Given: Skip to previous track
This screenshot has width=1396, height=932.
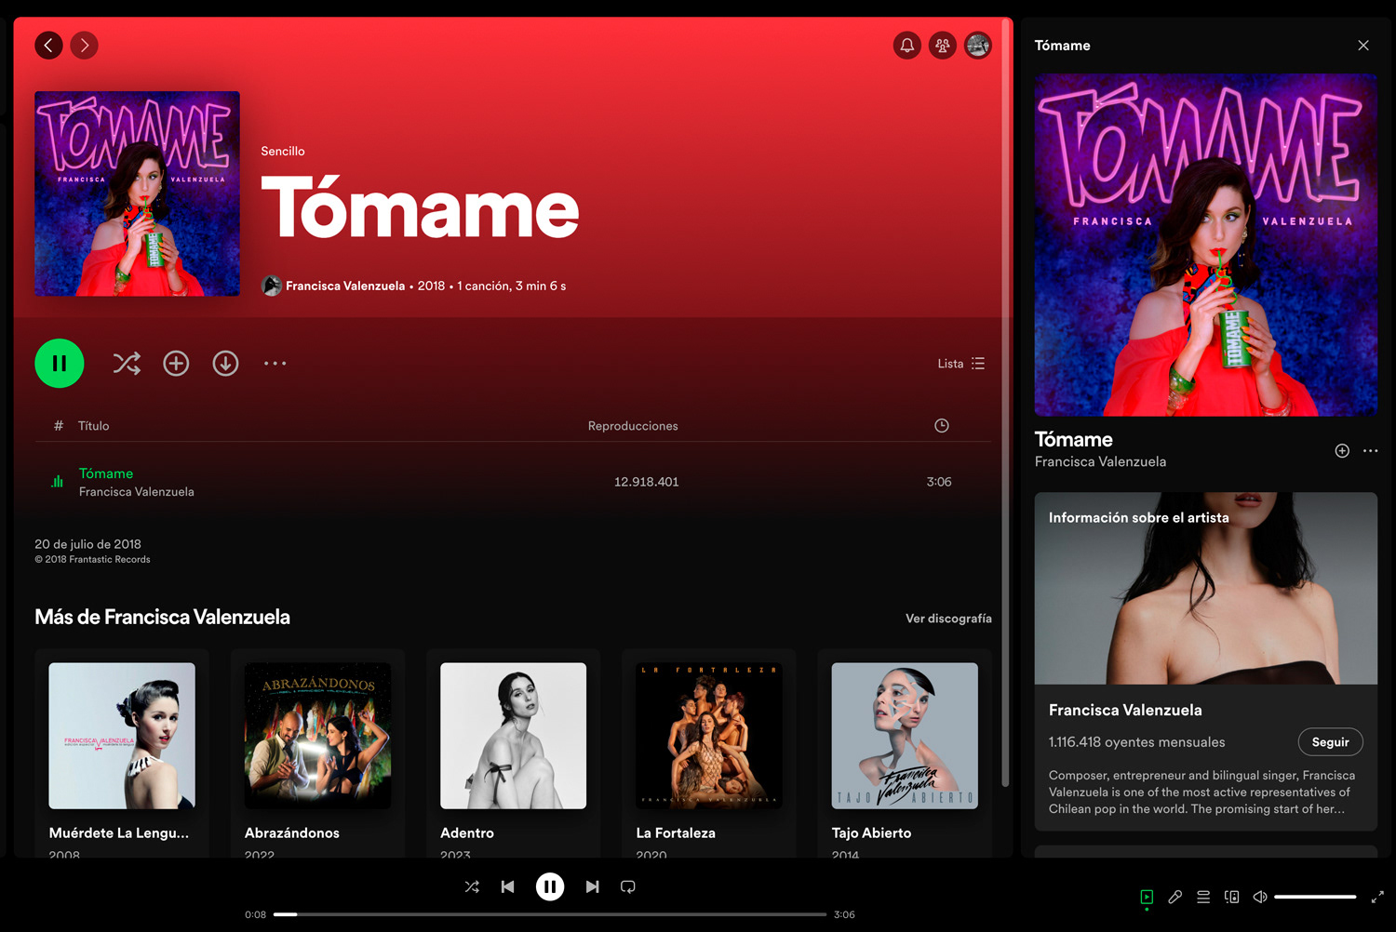Looking at the screenshot, I should pos(507,886).
